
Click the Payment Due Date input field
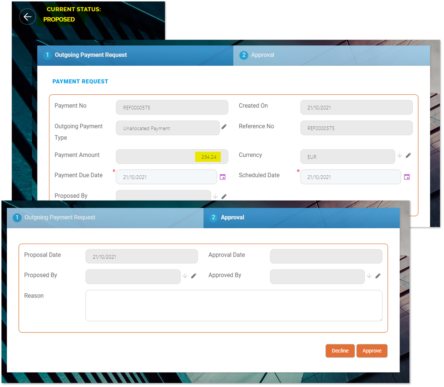point(166,177)
